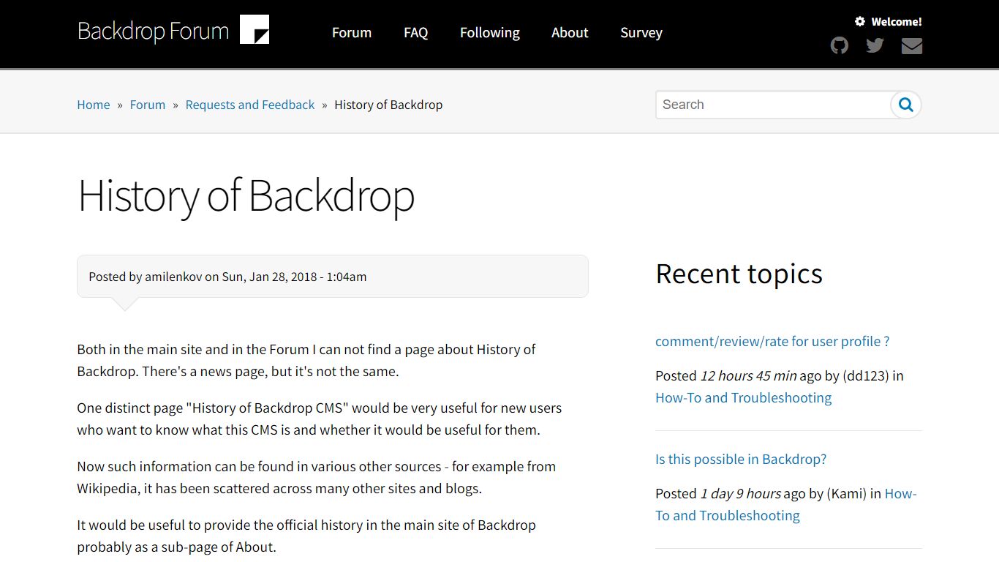The image size is (999, 562).
Task: Submit search with the magnifier button
Action: pos(906,105)
